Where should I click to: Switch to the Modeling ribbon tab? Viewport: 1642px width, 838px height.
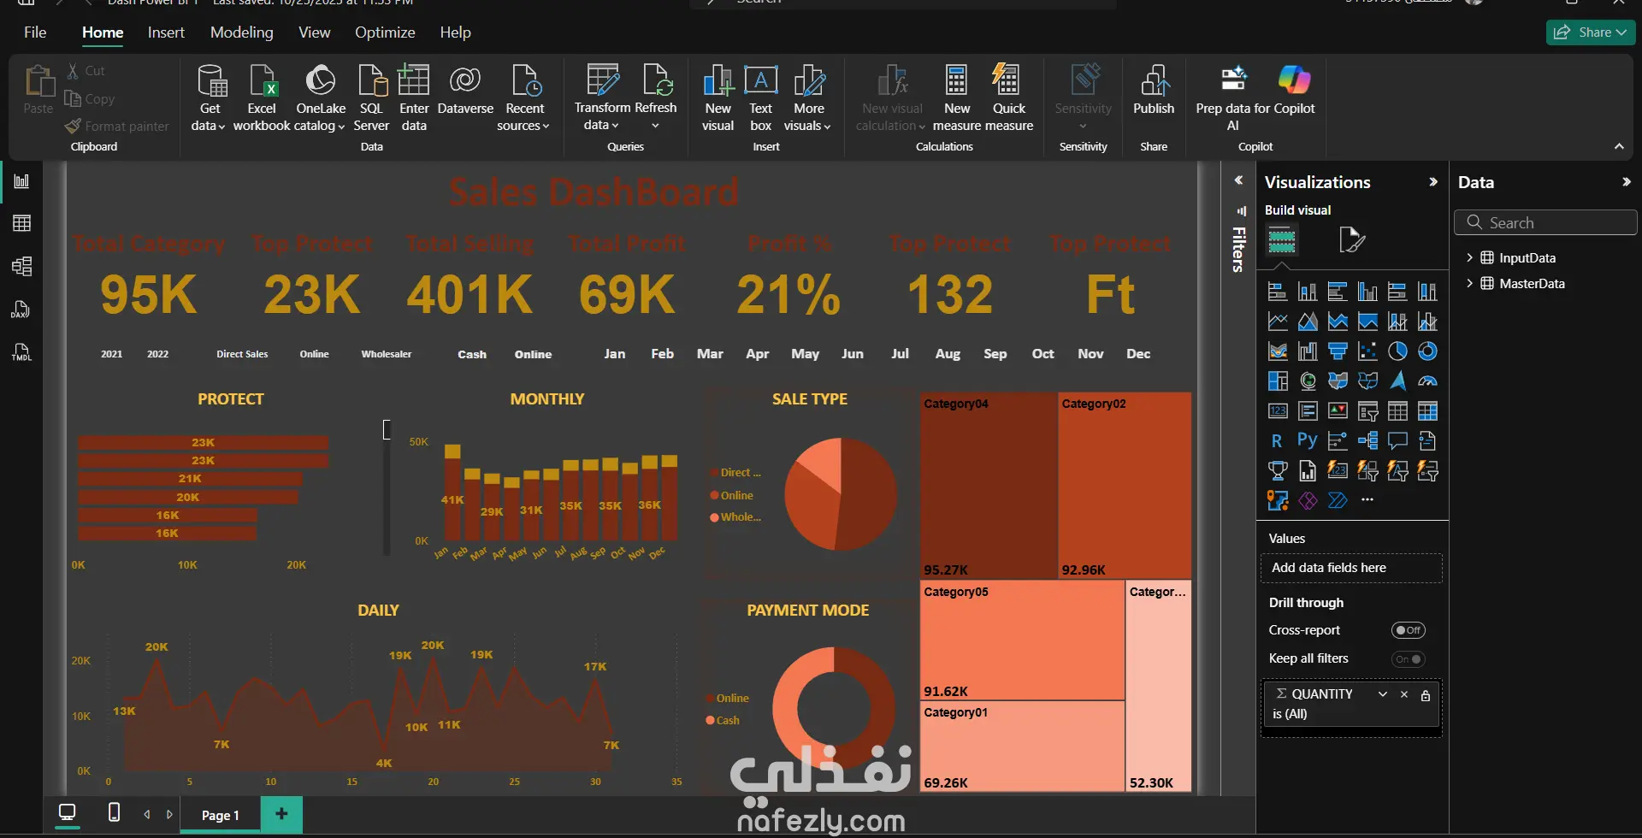(x=242, y=32)
